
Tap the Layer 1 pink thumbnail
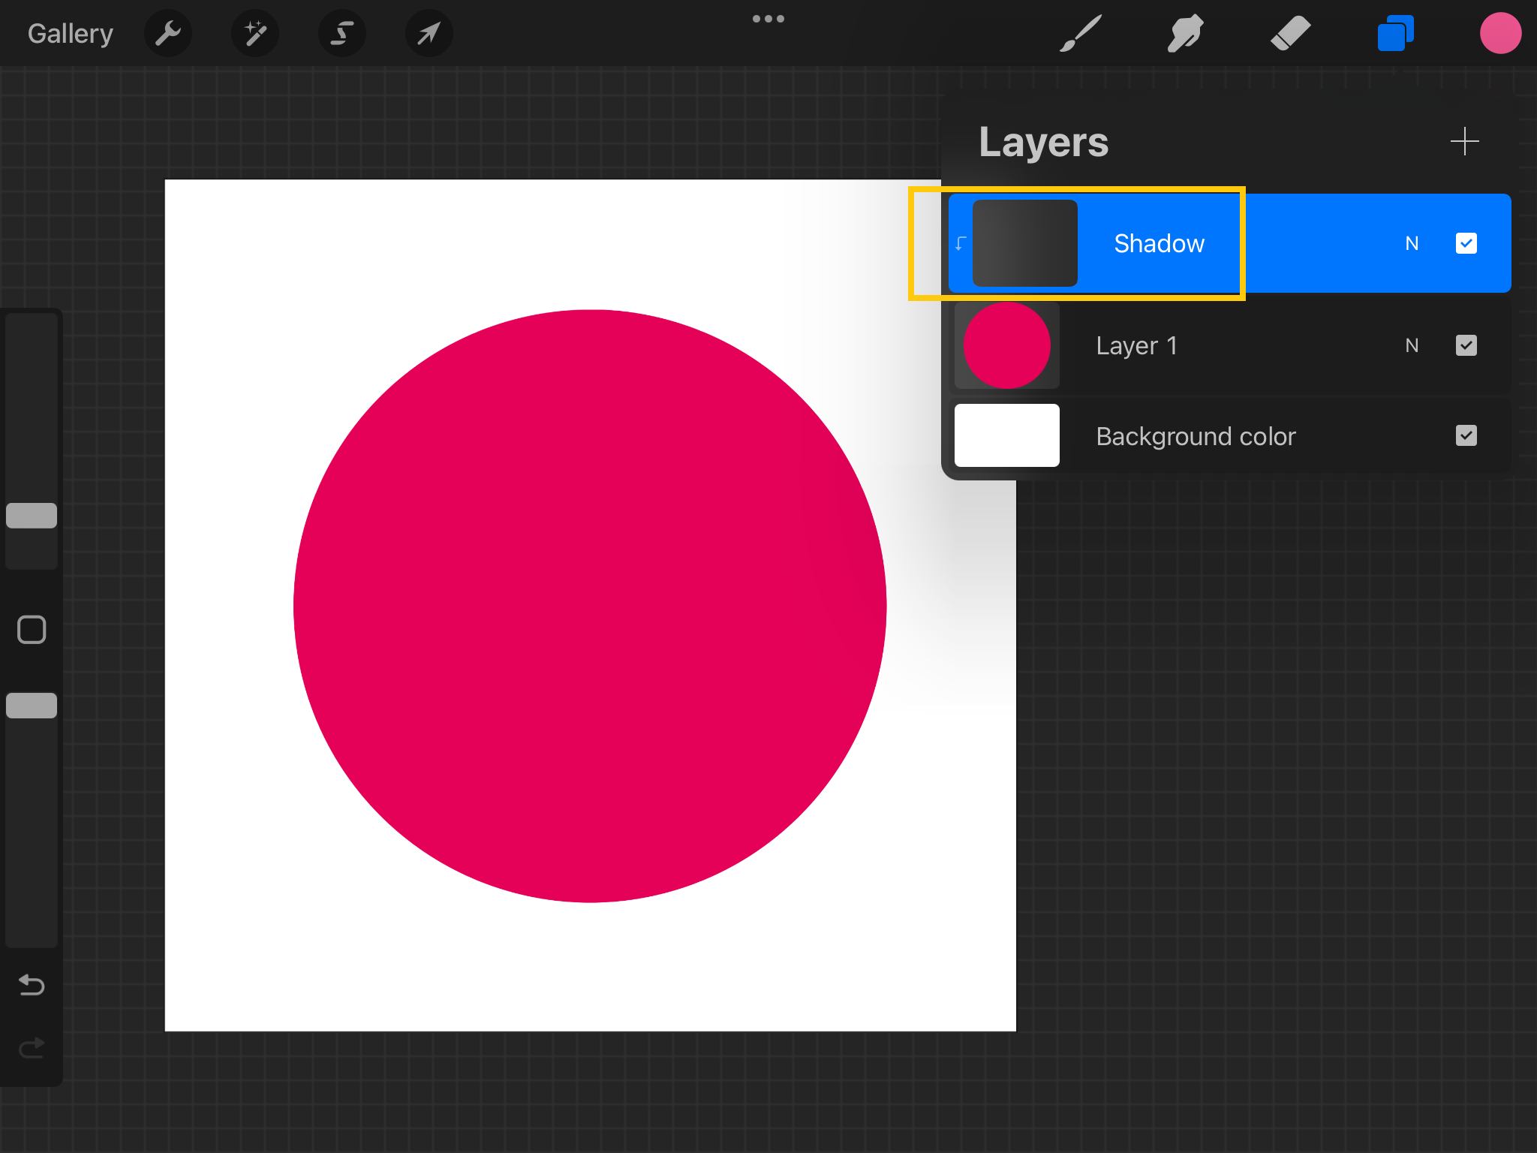coord(1006,345)
